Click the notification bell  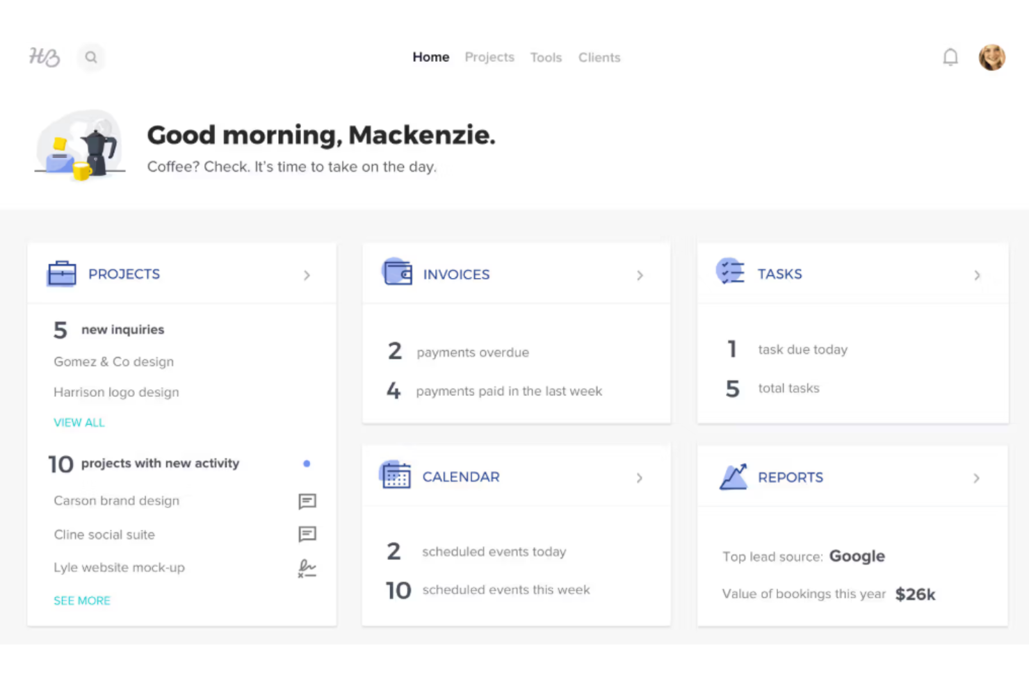[x=950, y=57]
